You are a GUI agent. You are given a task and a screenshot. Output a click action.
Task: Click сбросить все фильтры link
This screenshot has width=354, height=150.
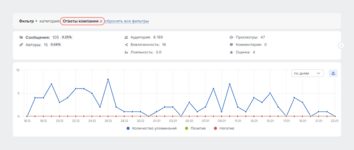[x=127, y=21]
